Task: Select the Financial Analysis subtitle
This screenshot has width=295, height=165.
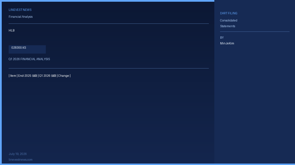Action: click(x=21, y=17)
